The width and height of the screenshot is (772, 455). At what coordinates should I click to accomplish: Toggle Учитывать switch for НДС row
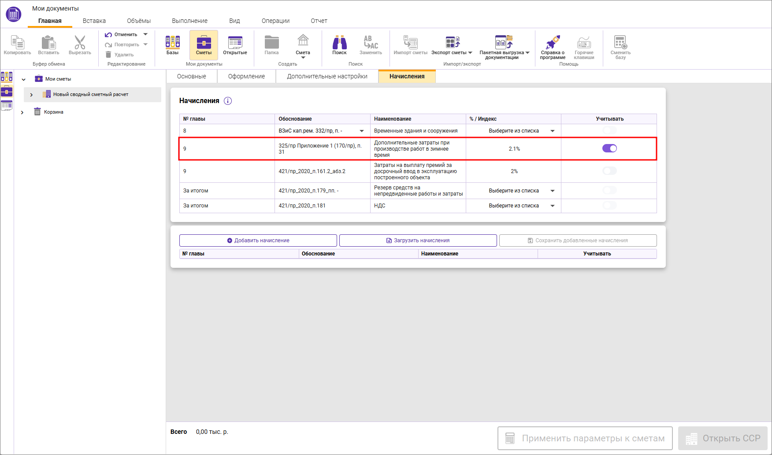click(x=609, y=206)
